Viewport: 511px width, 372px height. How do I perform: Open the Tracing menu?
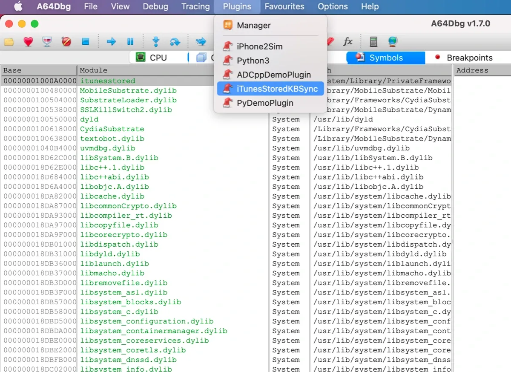click(x=195, y=6)
